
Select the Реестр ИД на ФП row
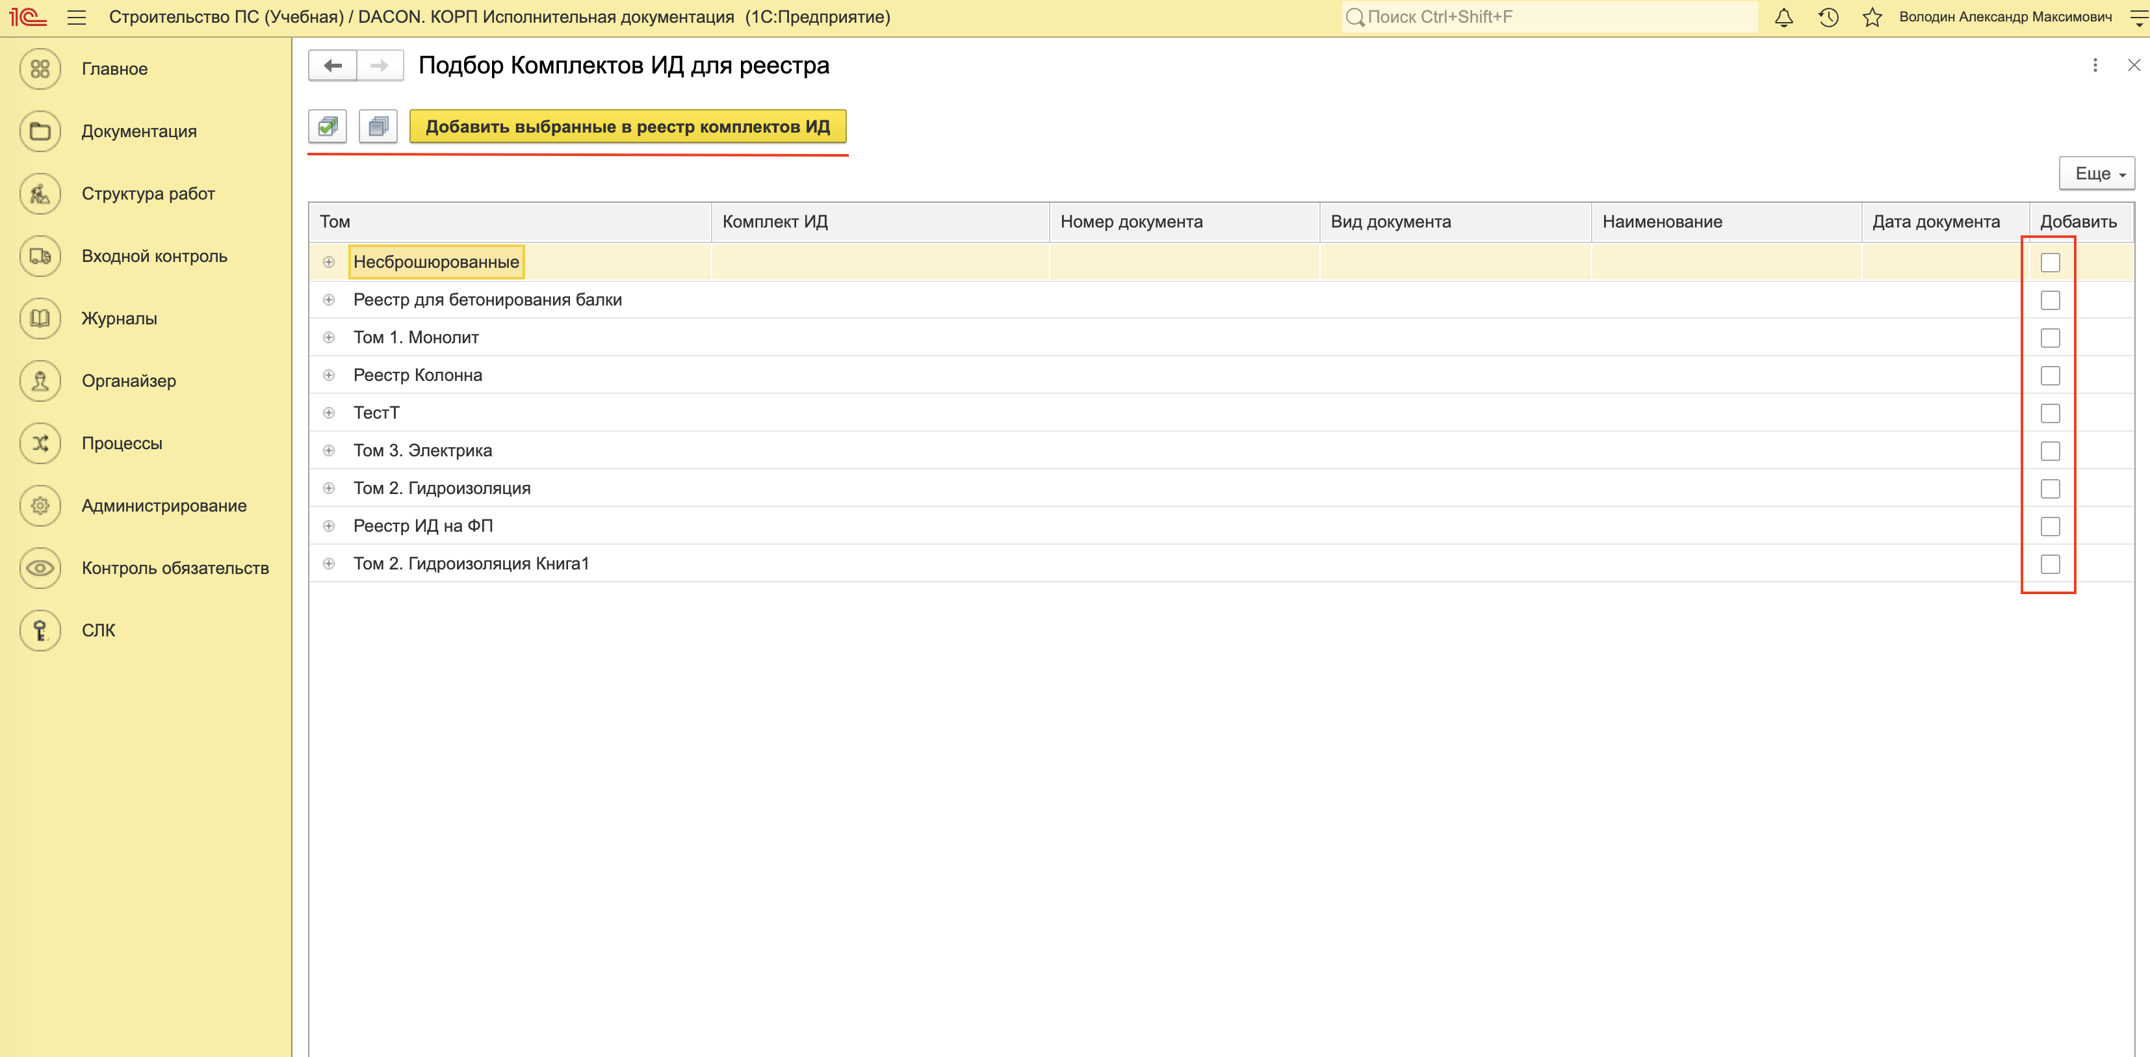[423, 526]
